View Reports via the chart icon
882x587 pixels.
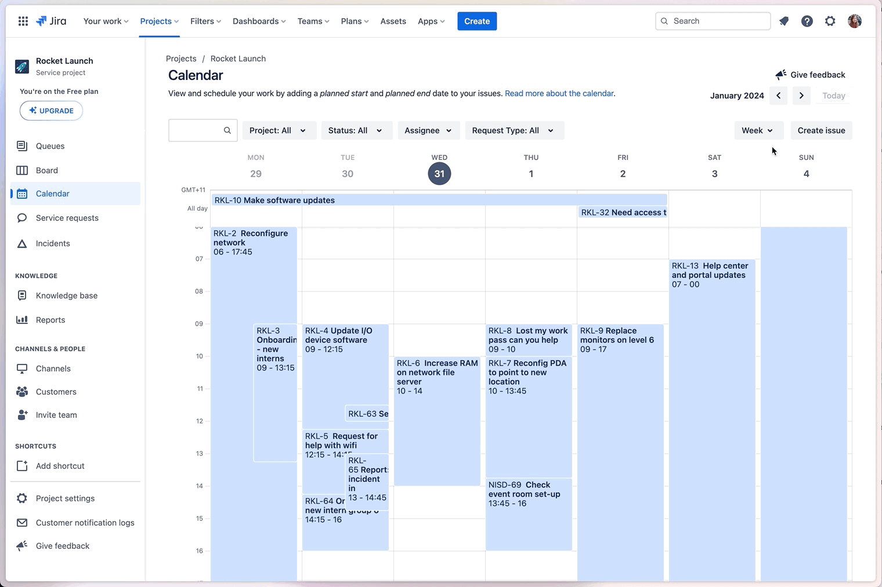22,319
